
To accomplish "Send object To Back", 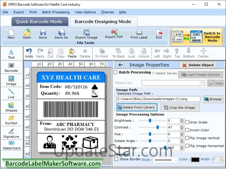I will [x=119, y=53].
